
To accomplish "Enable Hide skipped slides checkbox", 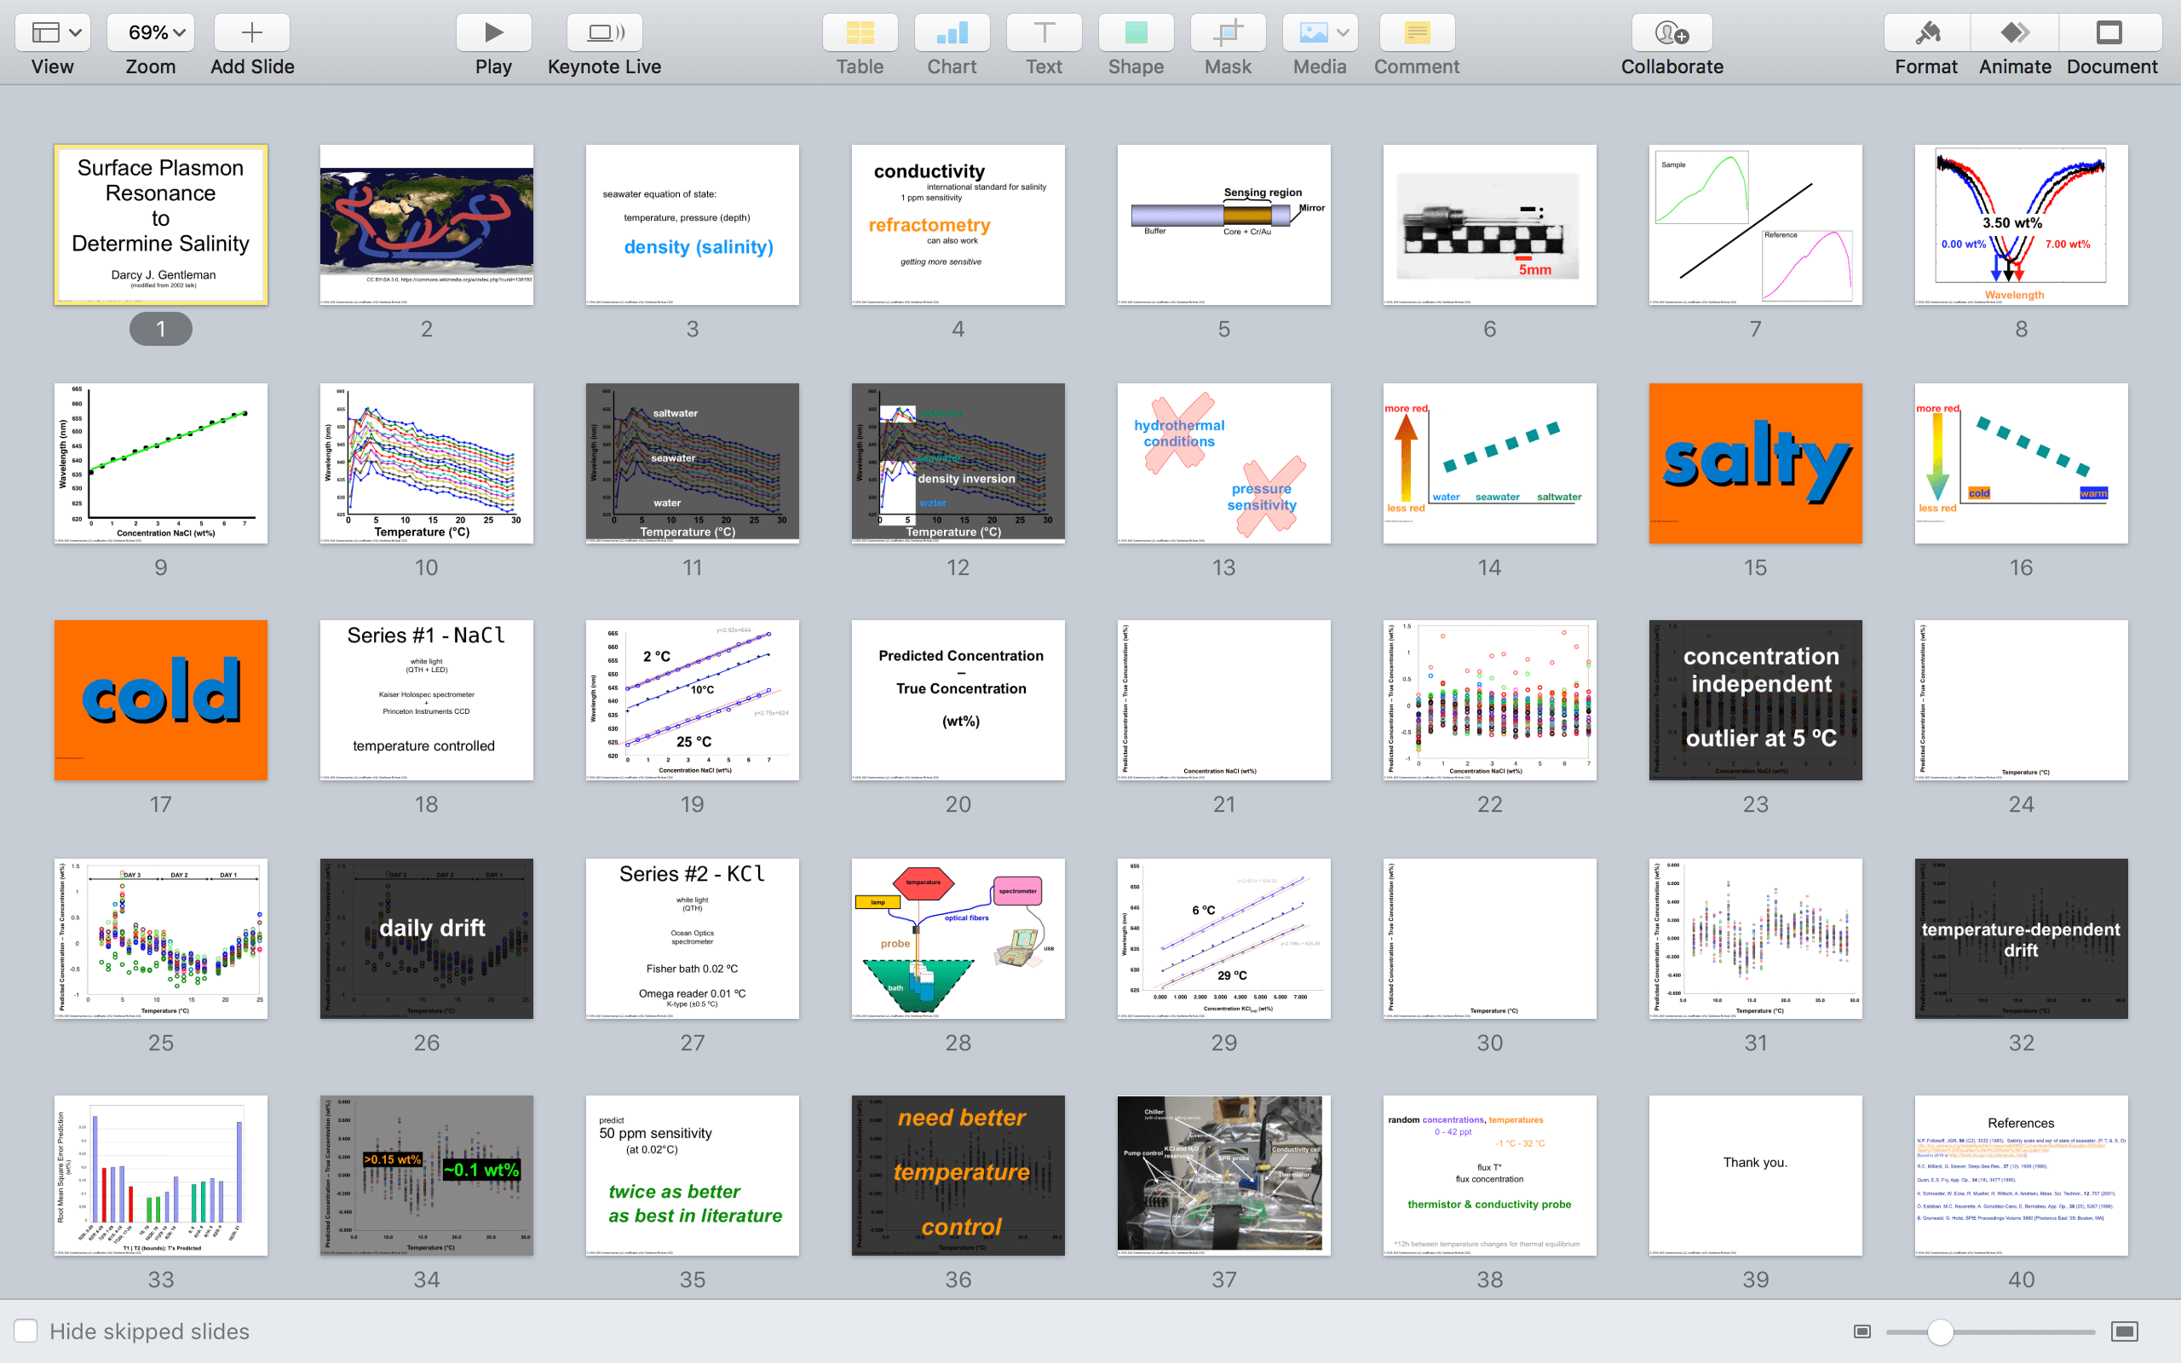I will (26, 1331).
